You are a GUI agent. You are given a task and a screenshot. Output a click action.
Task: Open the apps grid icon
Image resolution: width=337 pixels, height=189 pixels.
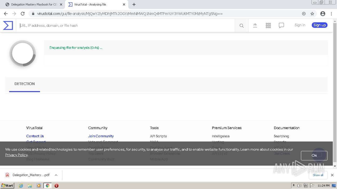[x=268, y=25]
